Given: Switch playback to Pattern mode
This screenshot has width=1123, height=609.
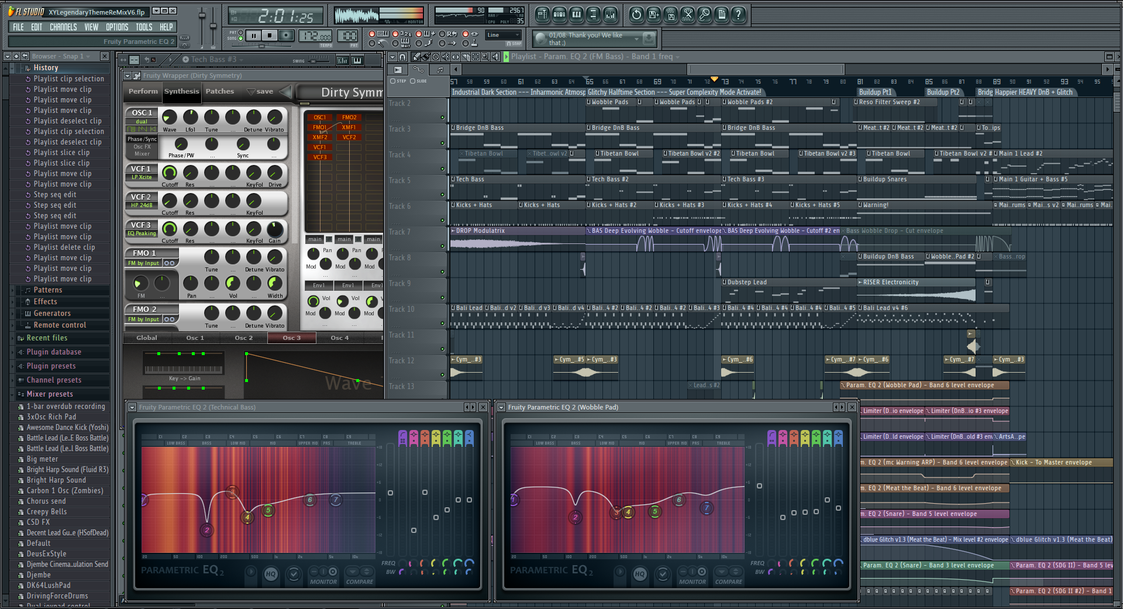Looking at the screenshot, I should (240, 33).
